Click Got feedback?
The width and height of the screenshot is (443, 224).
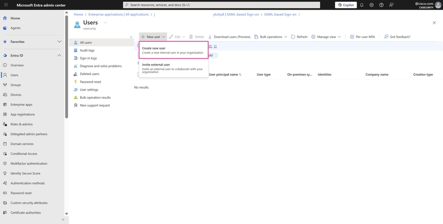click(397, 37)
